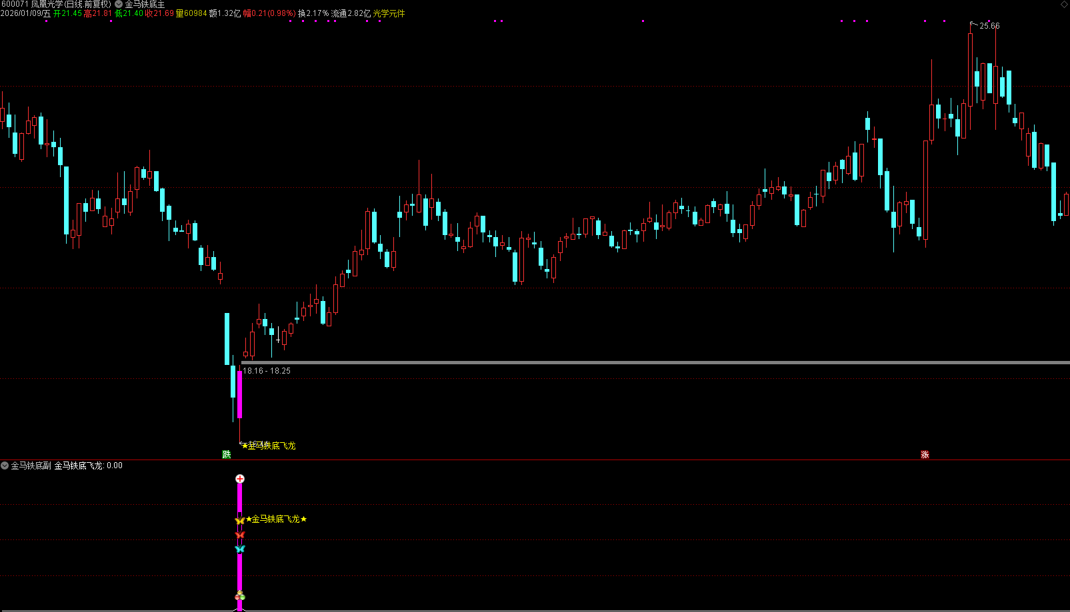Click the ★金马铁底飞龙★ label in sub-chart

click(277, 519)
